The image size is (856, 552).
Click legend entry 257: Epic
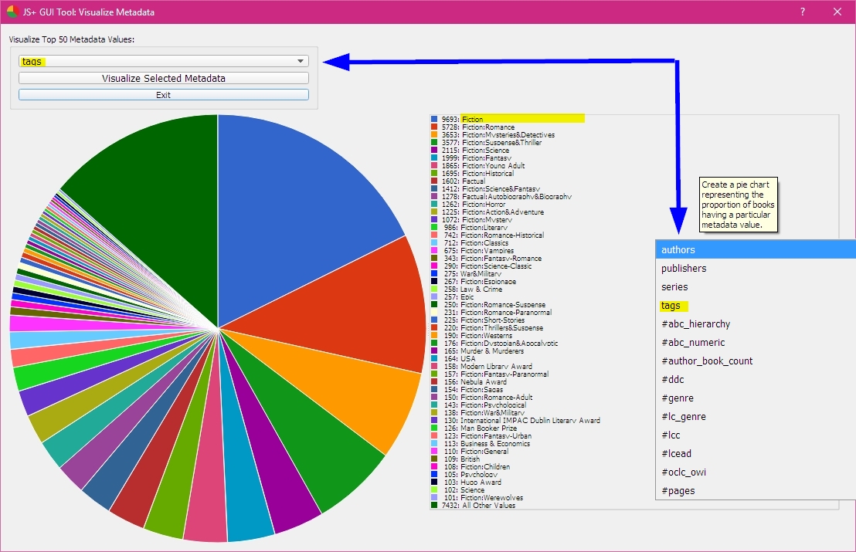pos(459,296)
